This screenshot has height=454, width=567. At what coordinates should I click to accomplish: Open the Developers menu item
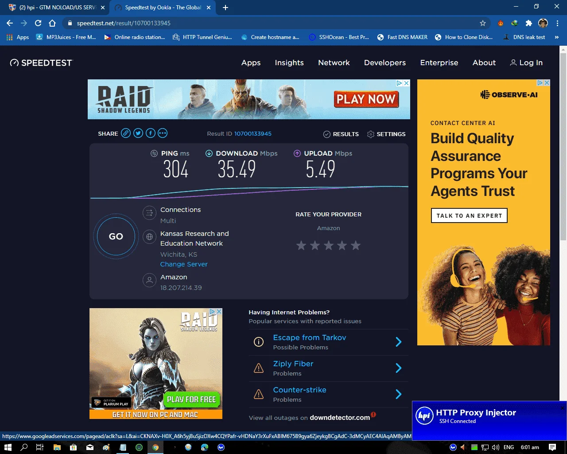click(x=385, y=63)
